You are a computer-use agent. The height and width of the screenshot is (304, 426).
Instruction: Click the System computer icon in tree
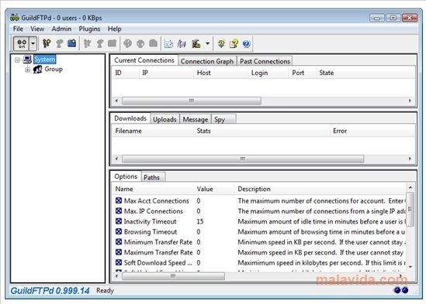click(x=27, y=59)
